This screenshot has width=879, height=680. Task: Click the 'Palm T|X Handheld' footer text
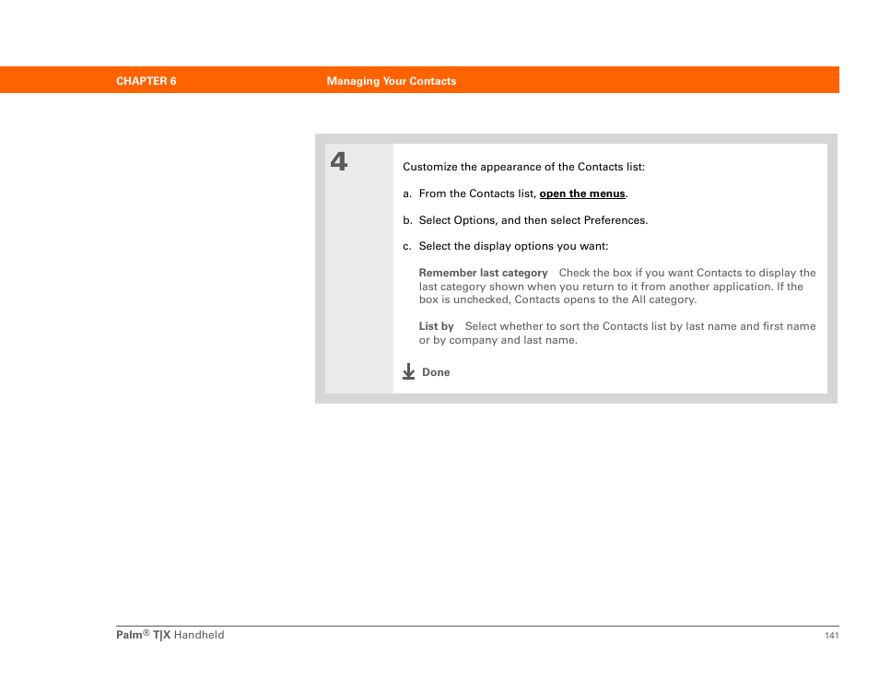[x=170, y=635]
